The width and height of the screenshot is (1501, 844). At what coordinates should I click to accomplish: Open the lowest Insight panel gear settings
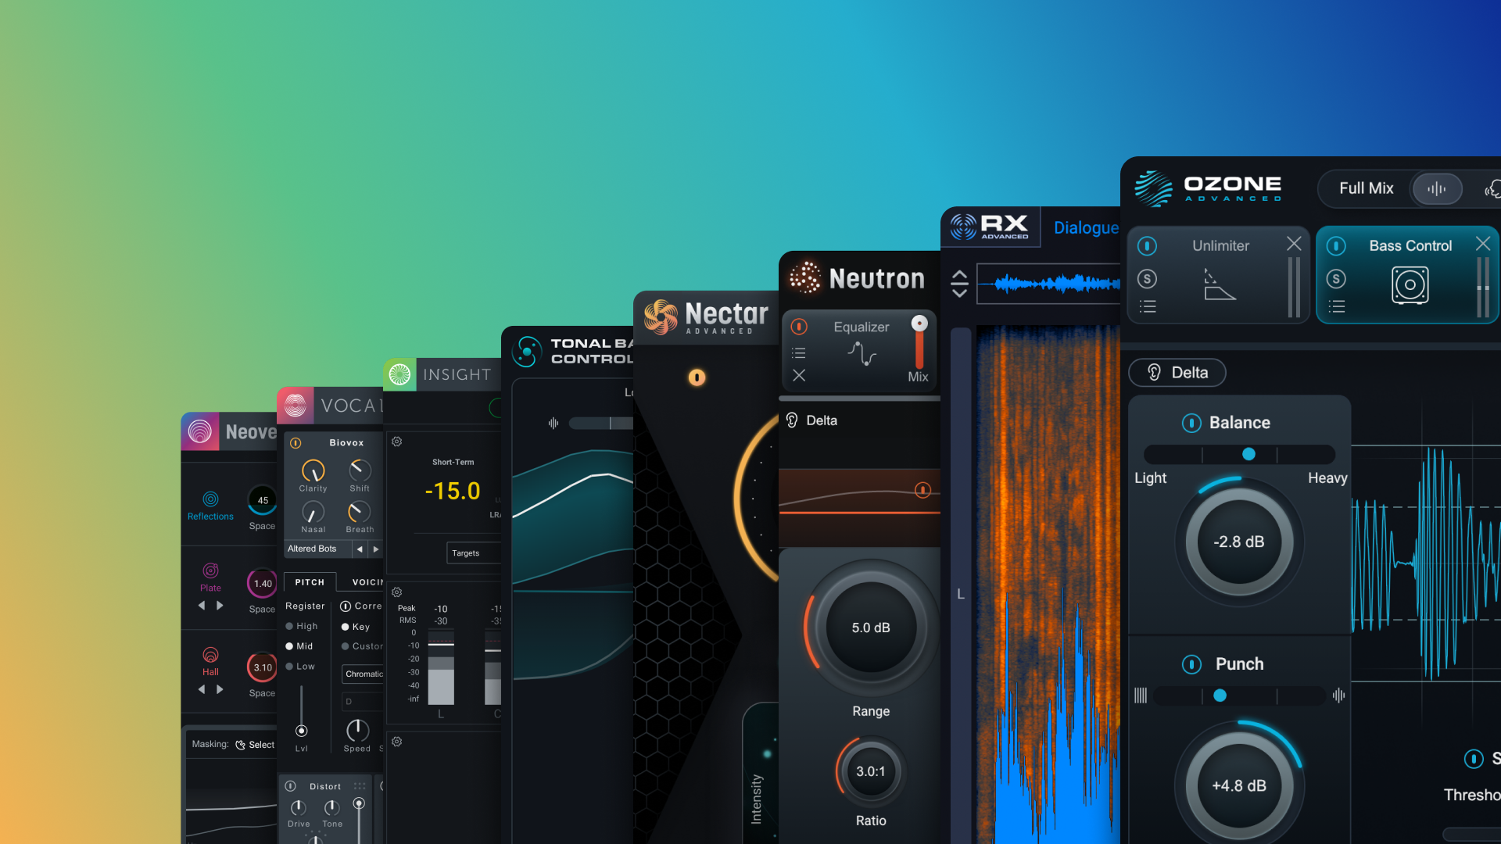click(x=397, y=742)
